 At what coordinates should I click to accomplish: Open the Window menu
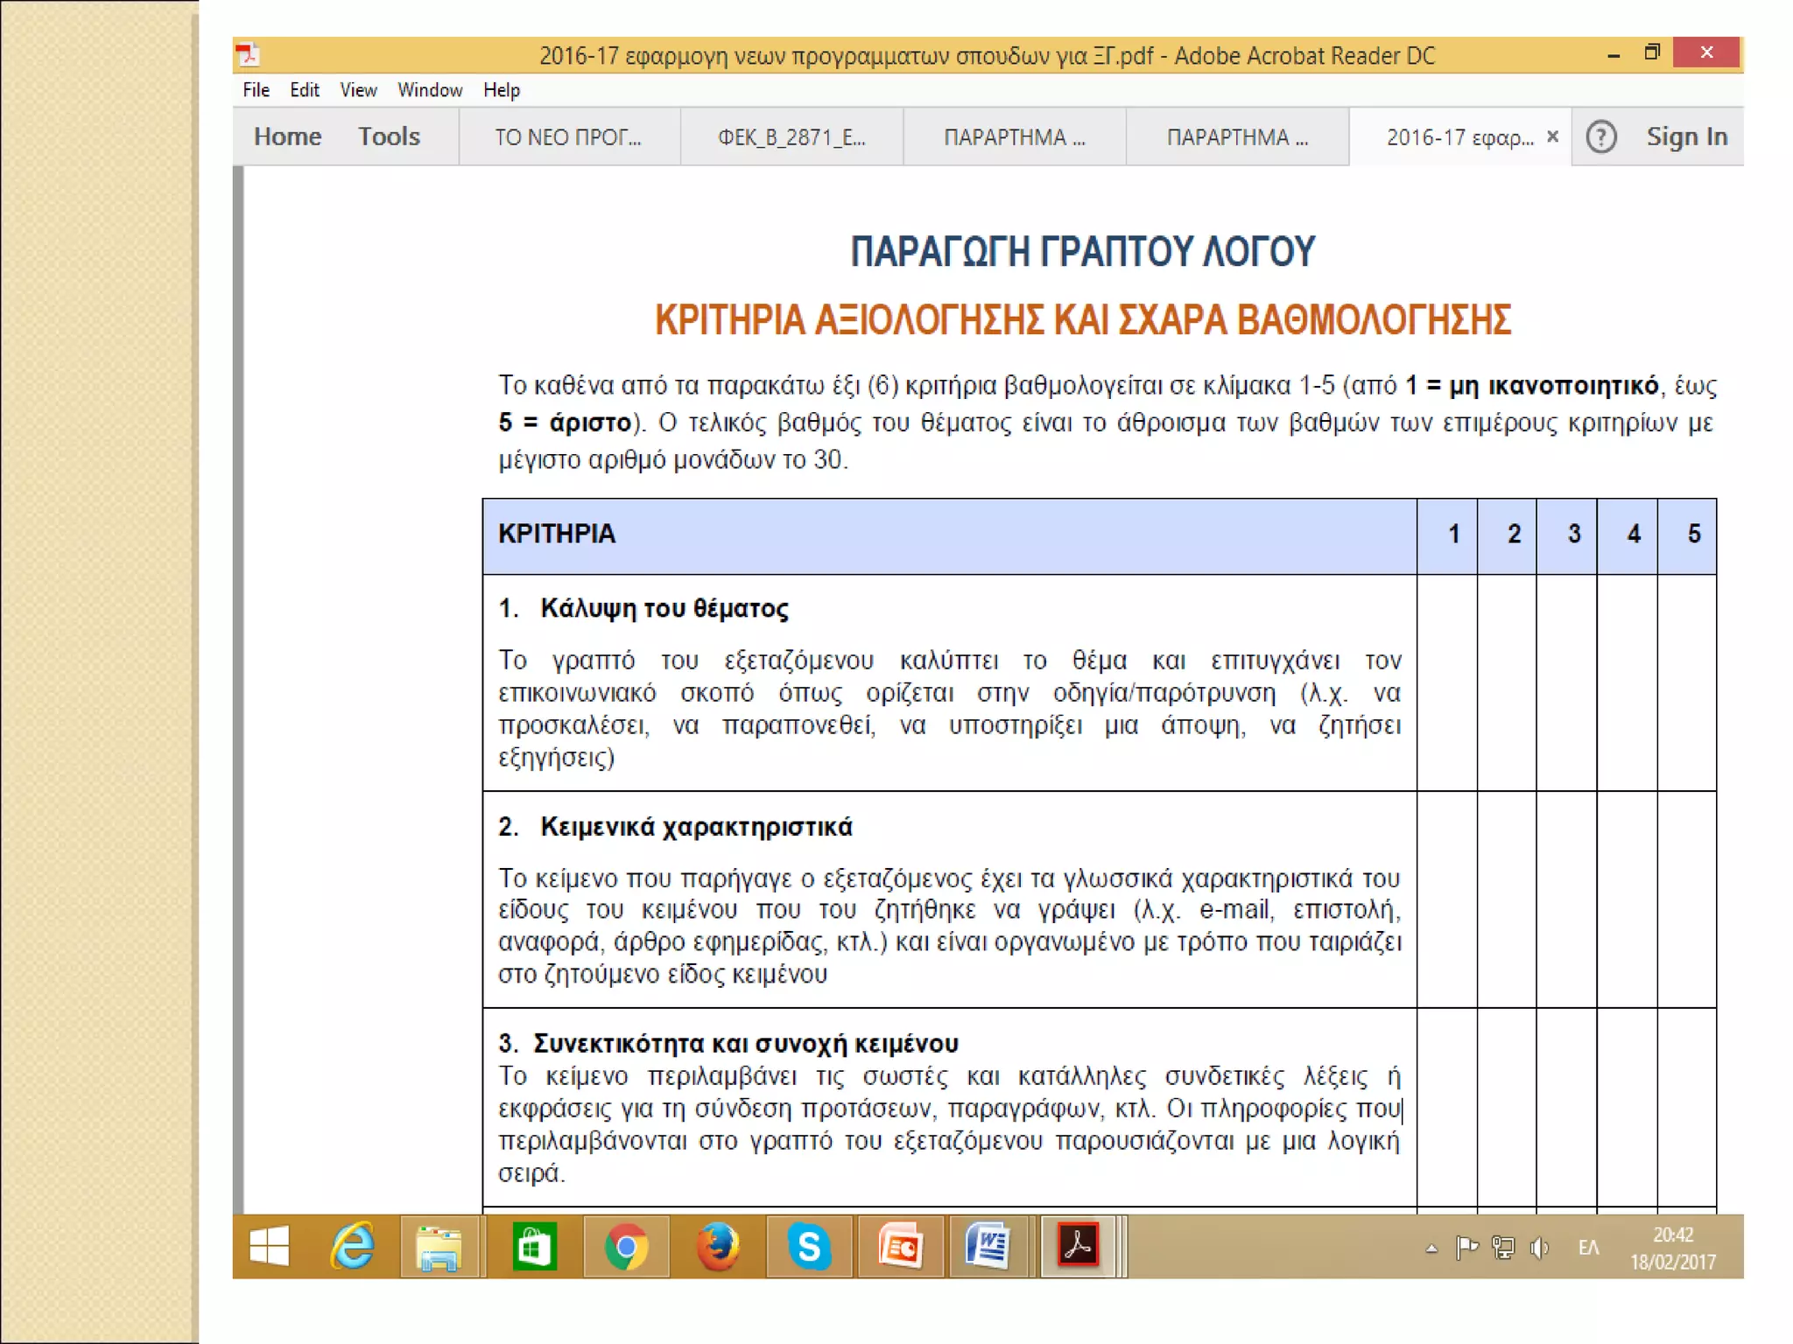point(429,90)
